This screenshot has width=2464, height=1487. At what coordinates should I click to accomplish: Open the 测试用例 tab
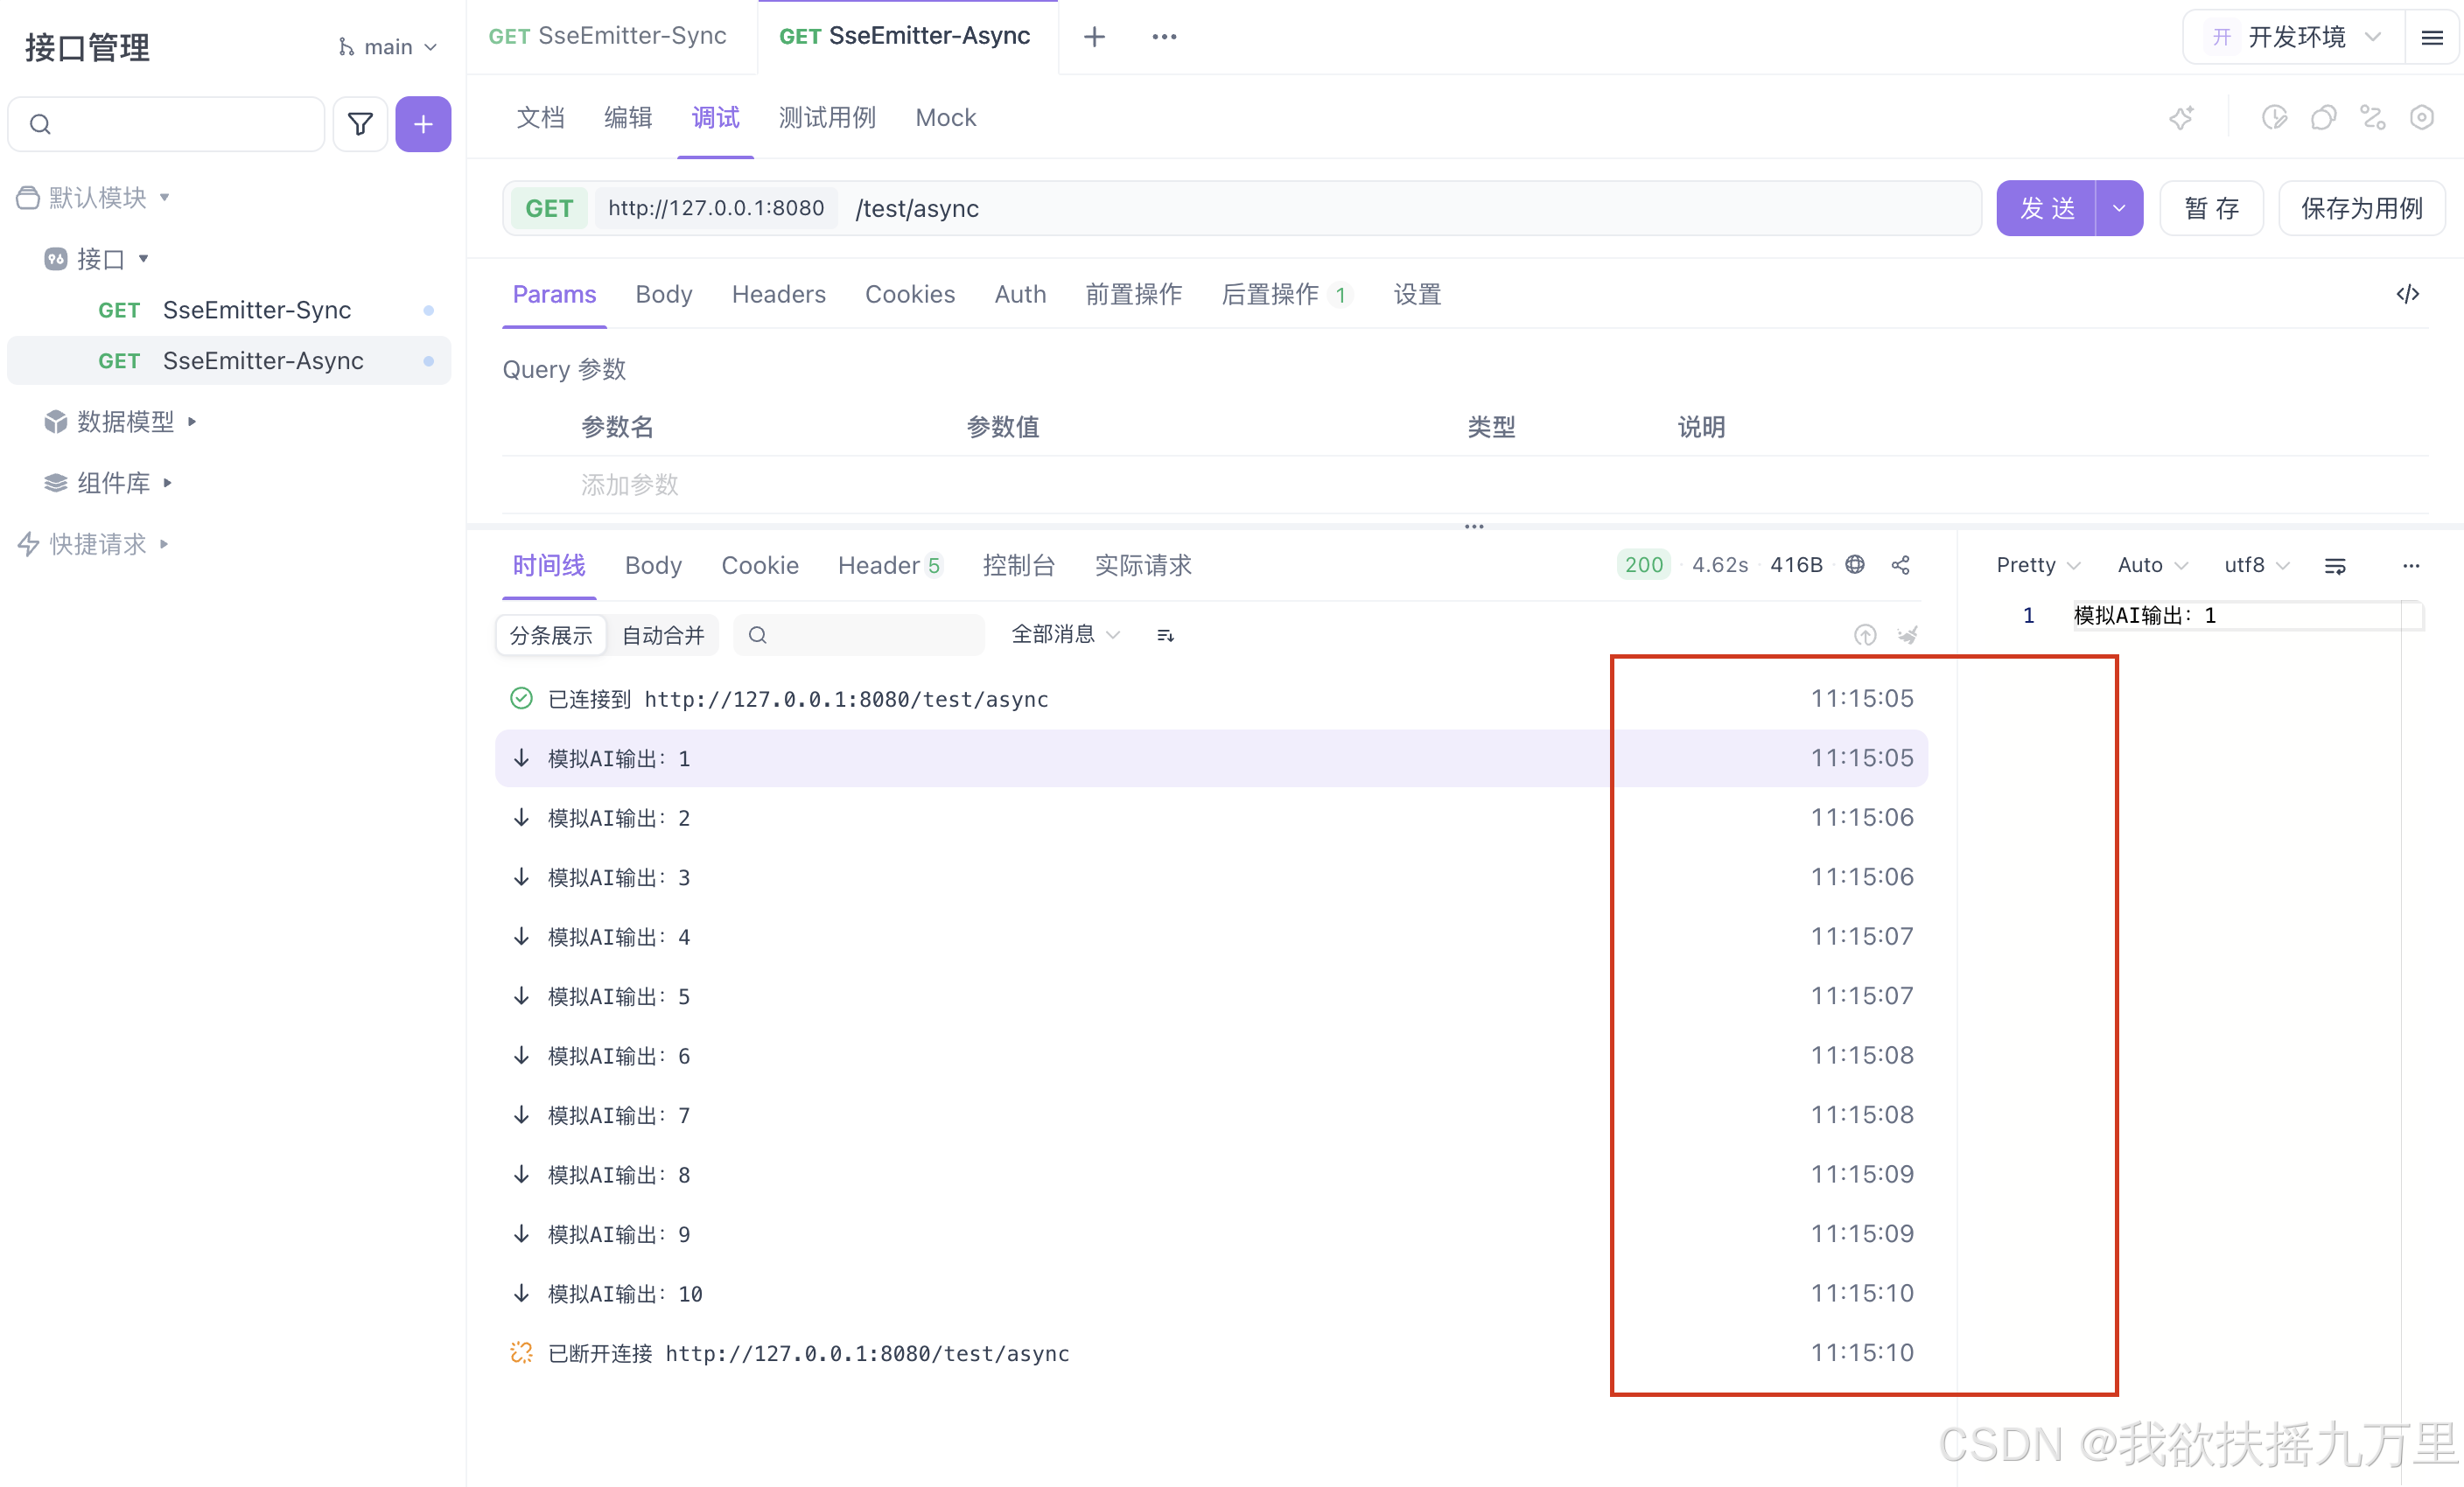point(827,118)
